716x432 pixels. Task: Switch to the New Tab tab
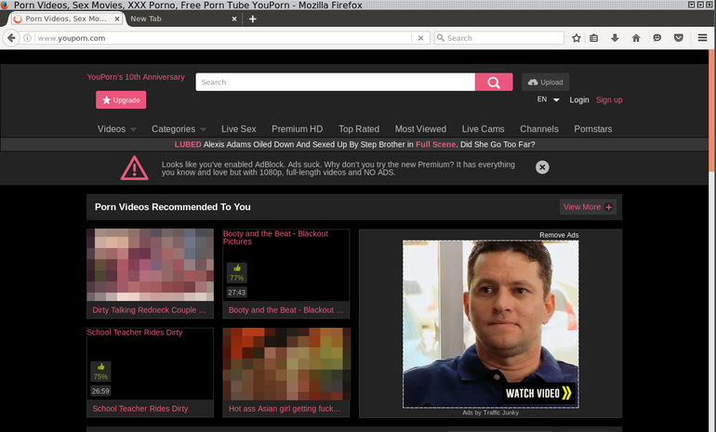coord(182,19)
